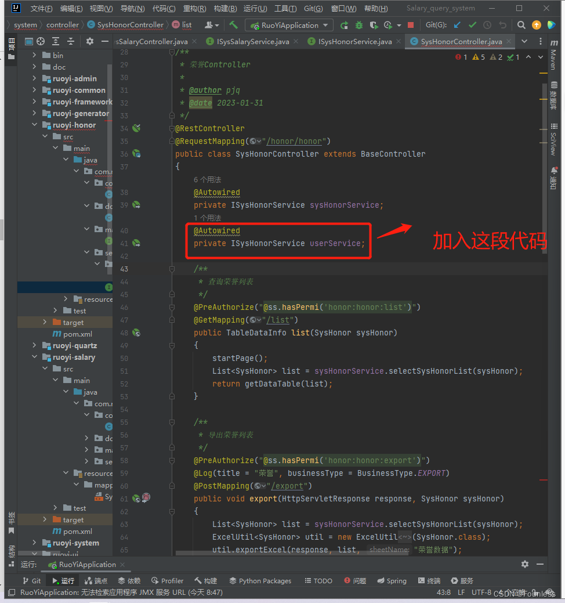
Task: Open the Python Packages tool window
Action: [x=260, y=581]
